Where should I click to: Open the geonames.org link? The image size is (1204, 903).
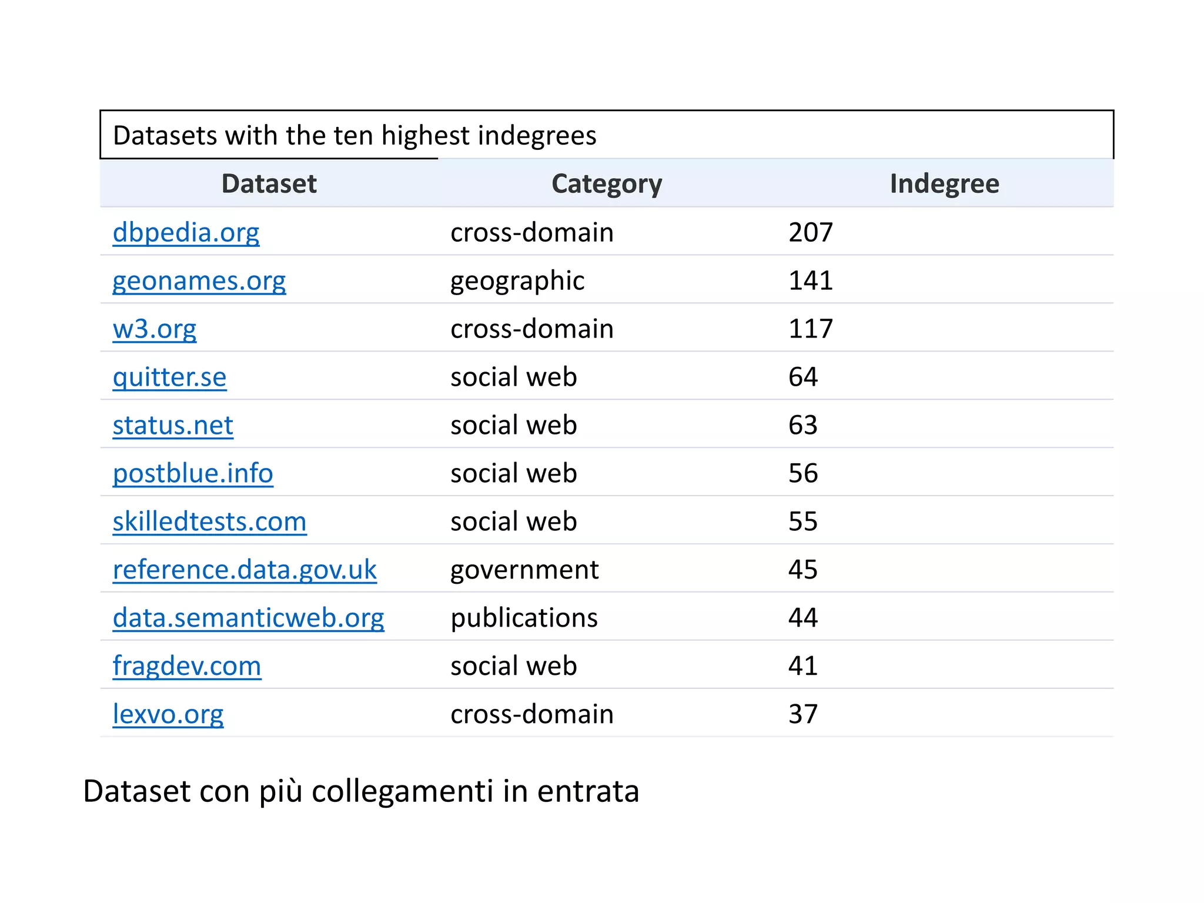(199, 281)
